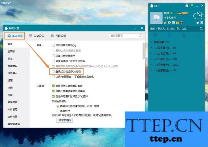Click the interface manager icon beside the shirt

[202, 22]
